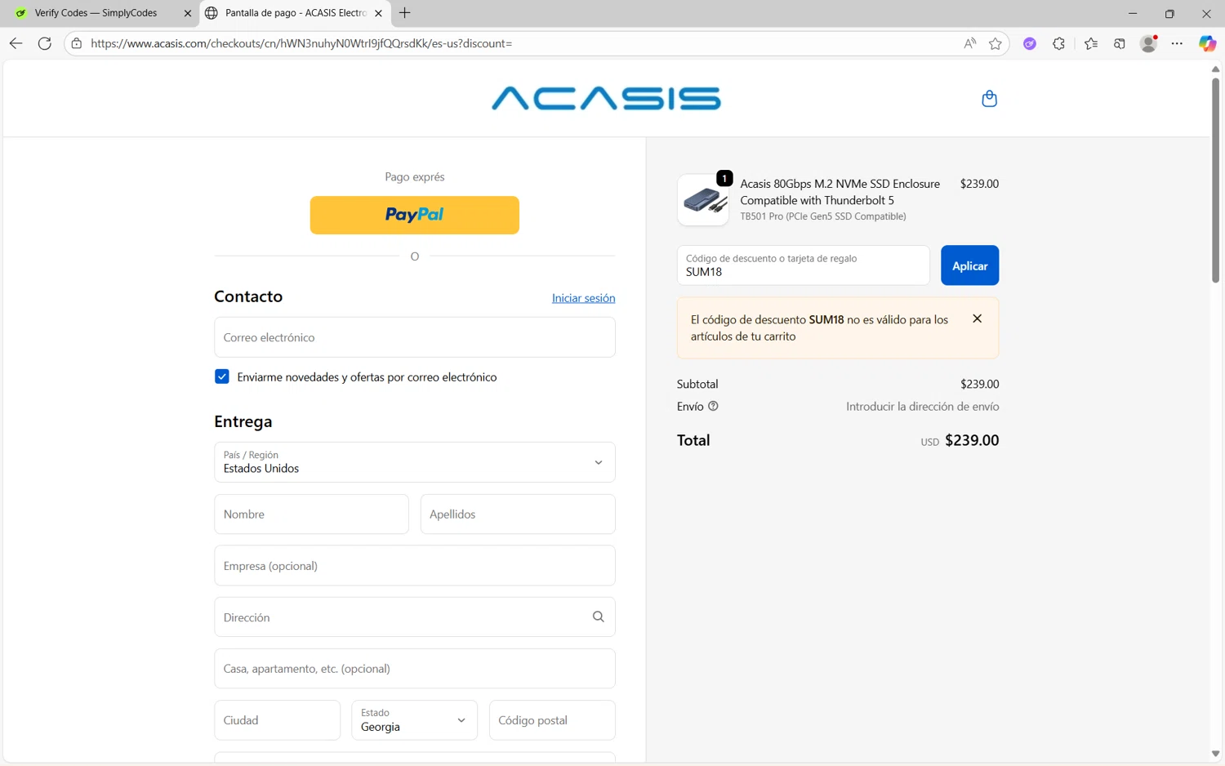Viewport: 1225px width, 766px height.
Task: Click the Total $239.00 amount
Action: tap(972, 440)
